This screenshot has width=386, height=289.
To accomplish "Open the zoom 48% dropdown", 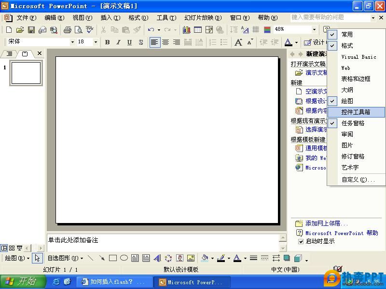I will coord(314,29).
